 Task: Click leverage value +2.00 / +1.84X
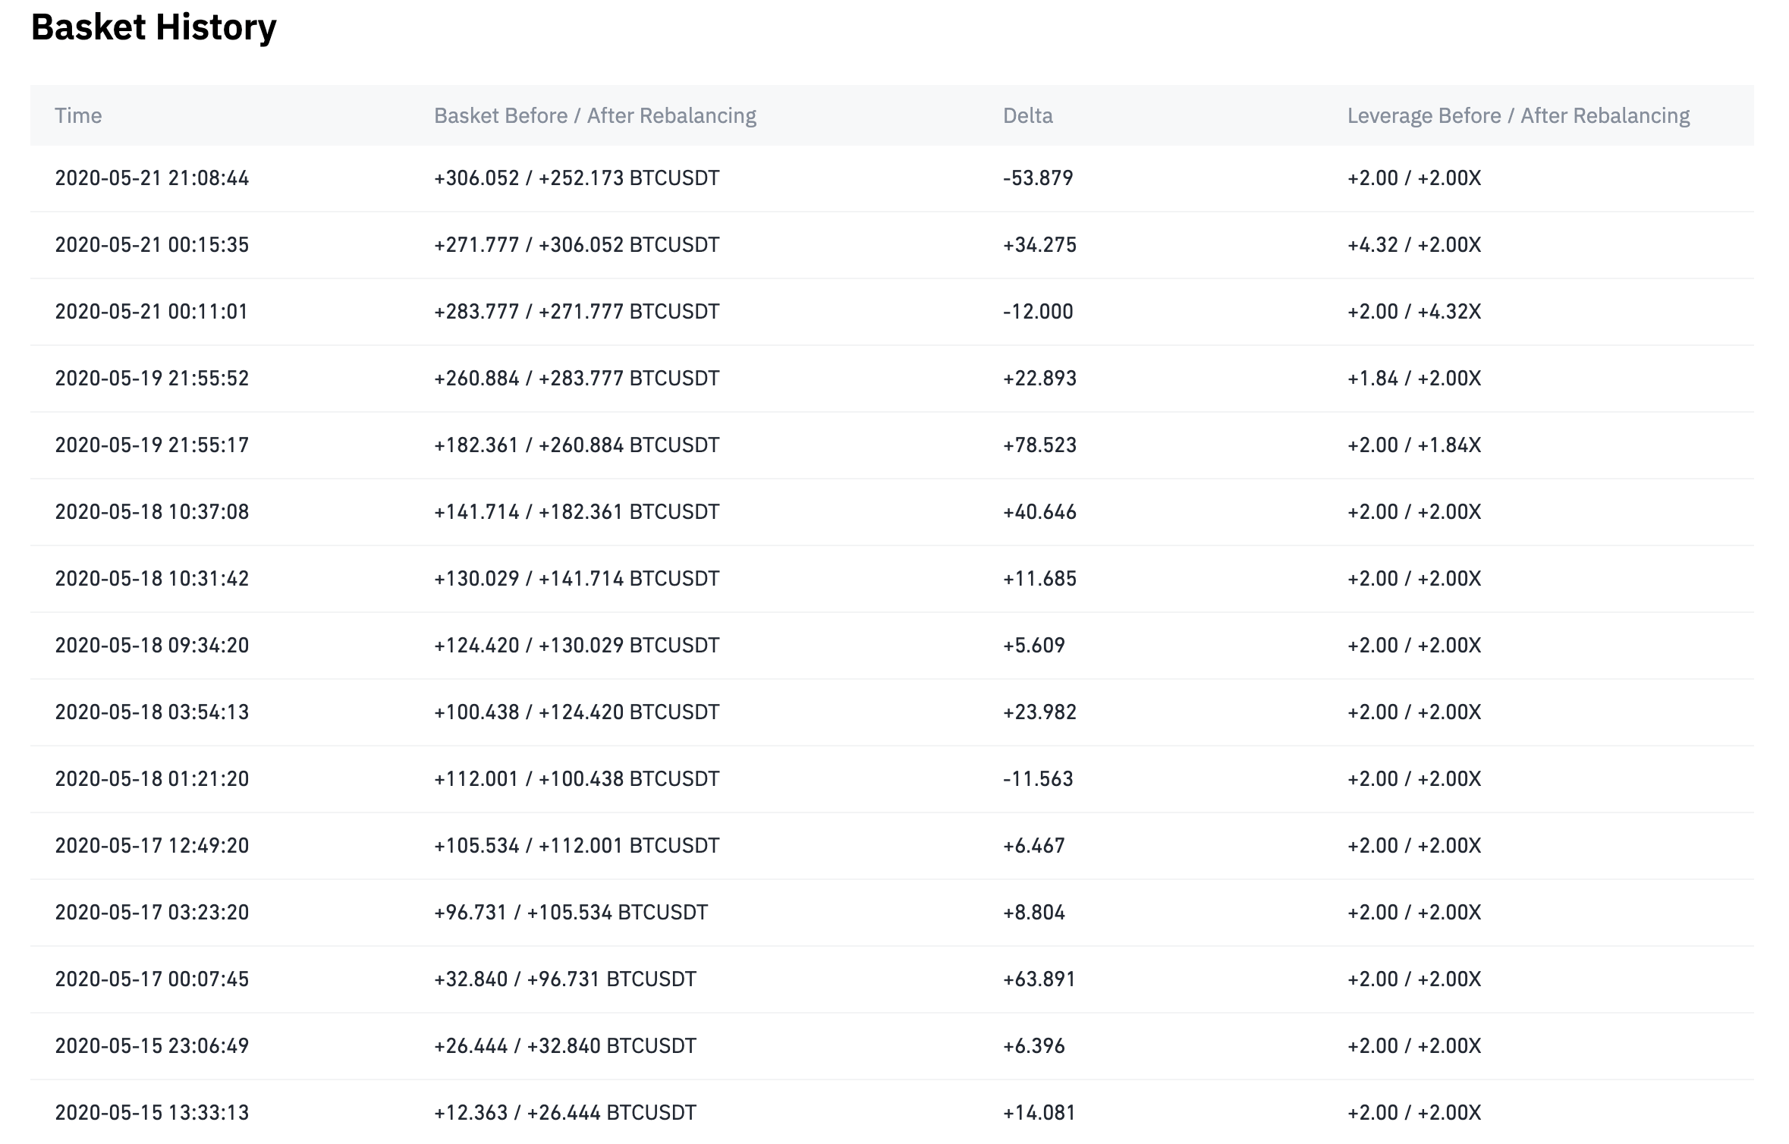1414,445
